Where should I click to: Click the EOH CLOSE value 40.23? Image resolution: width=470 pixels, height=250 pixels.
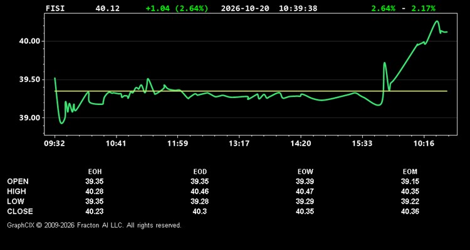pyautogui.click(x=95, y=211)
